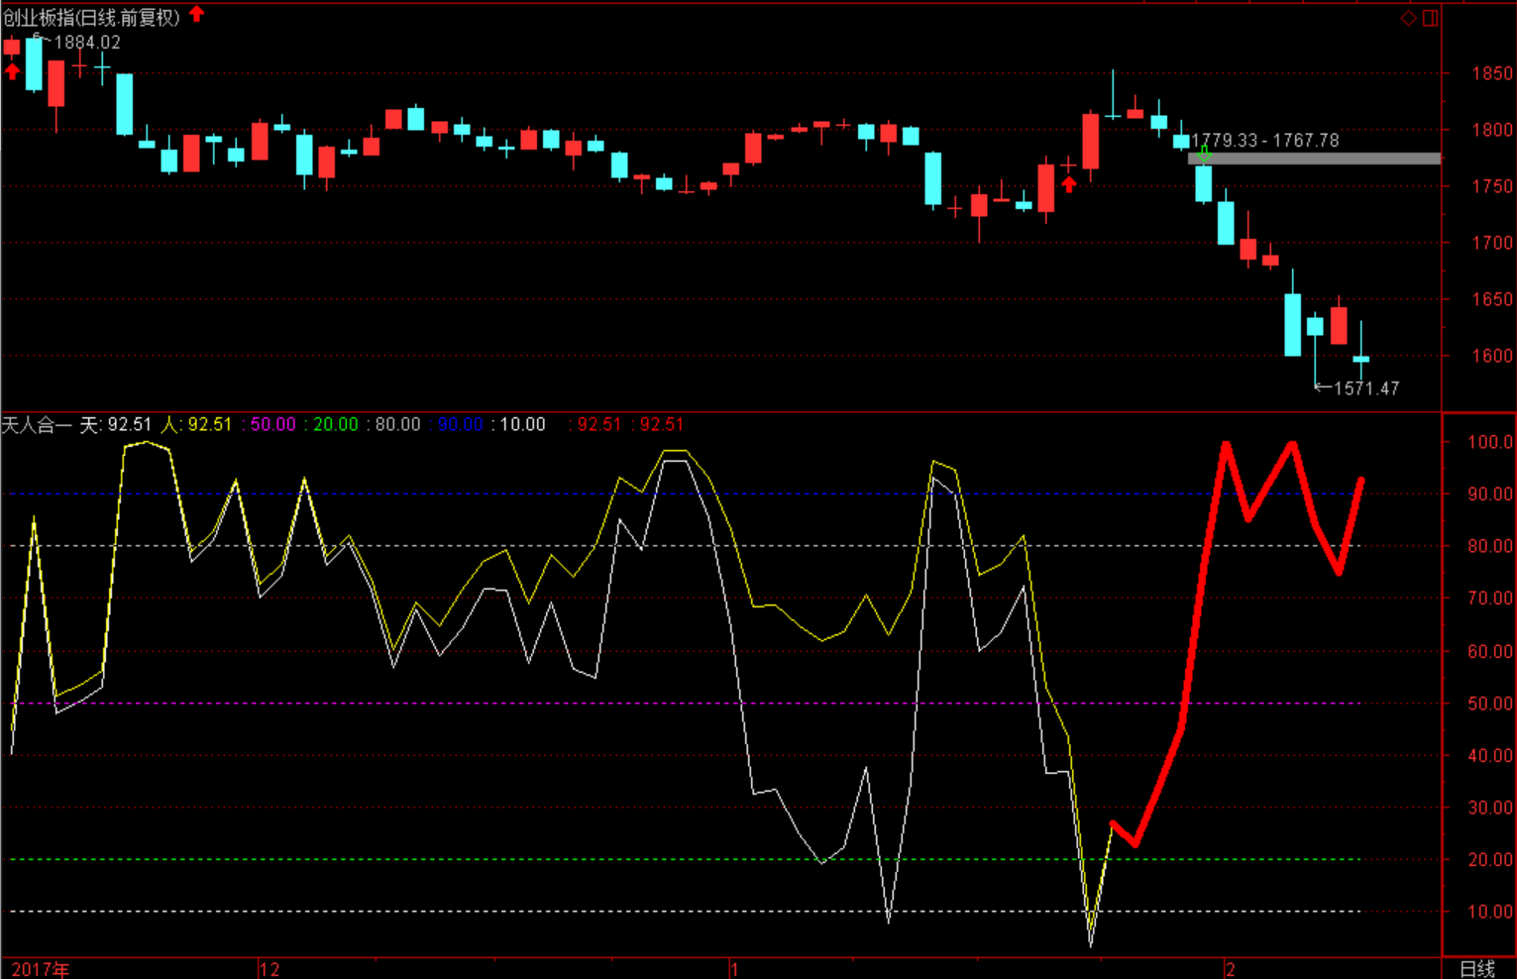The width and height of the screenshot is (1517, 979).
Task: Click the red buy arrow below the first candle
Action: [12, 71]
